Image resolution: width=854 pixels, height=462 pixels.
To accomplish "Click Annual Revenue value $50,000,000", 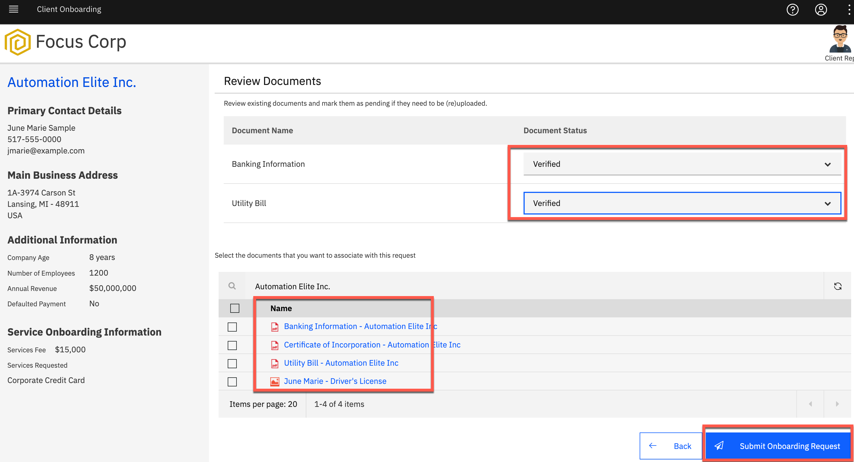I will coord(113,288).
